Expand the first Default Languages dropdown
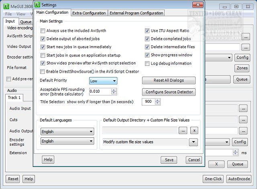The width and height of the screenshot is (257, 189). point(67,131)
